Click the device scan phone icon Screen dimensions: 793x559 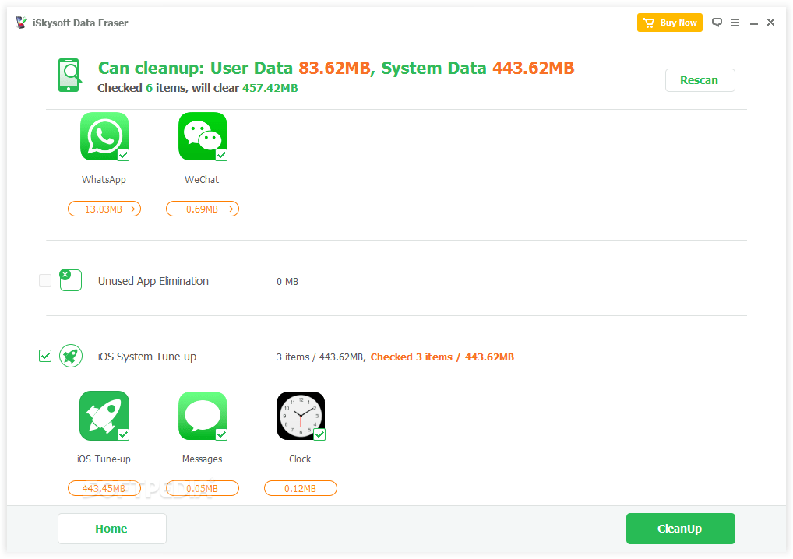[x=69, y=75]
